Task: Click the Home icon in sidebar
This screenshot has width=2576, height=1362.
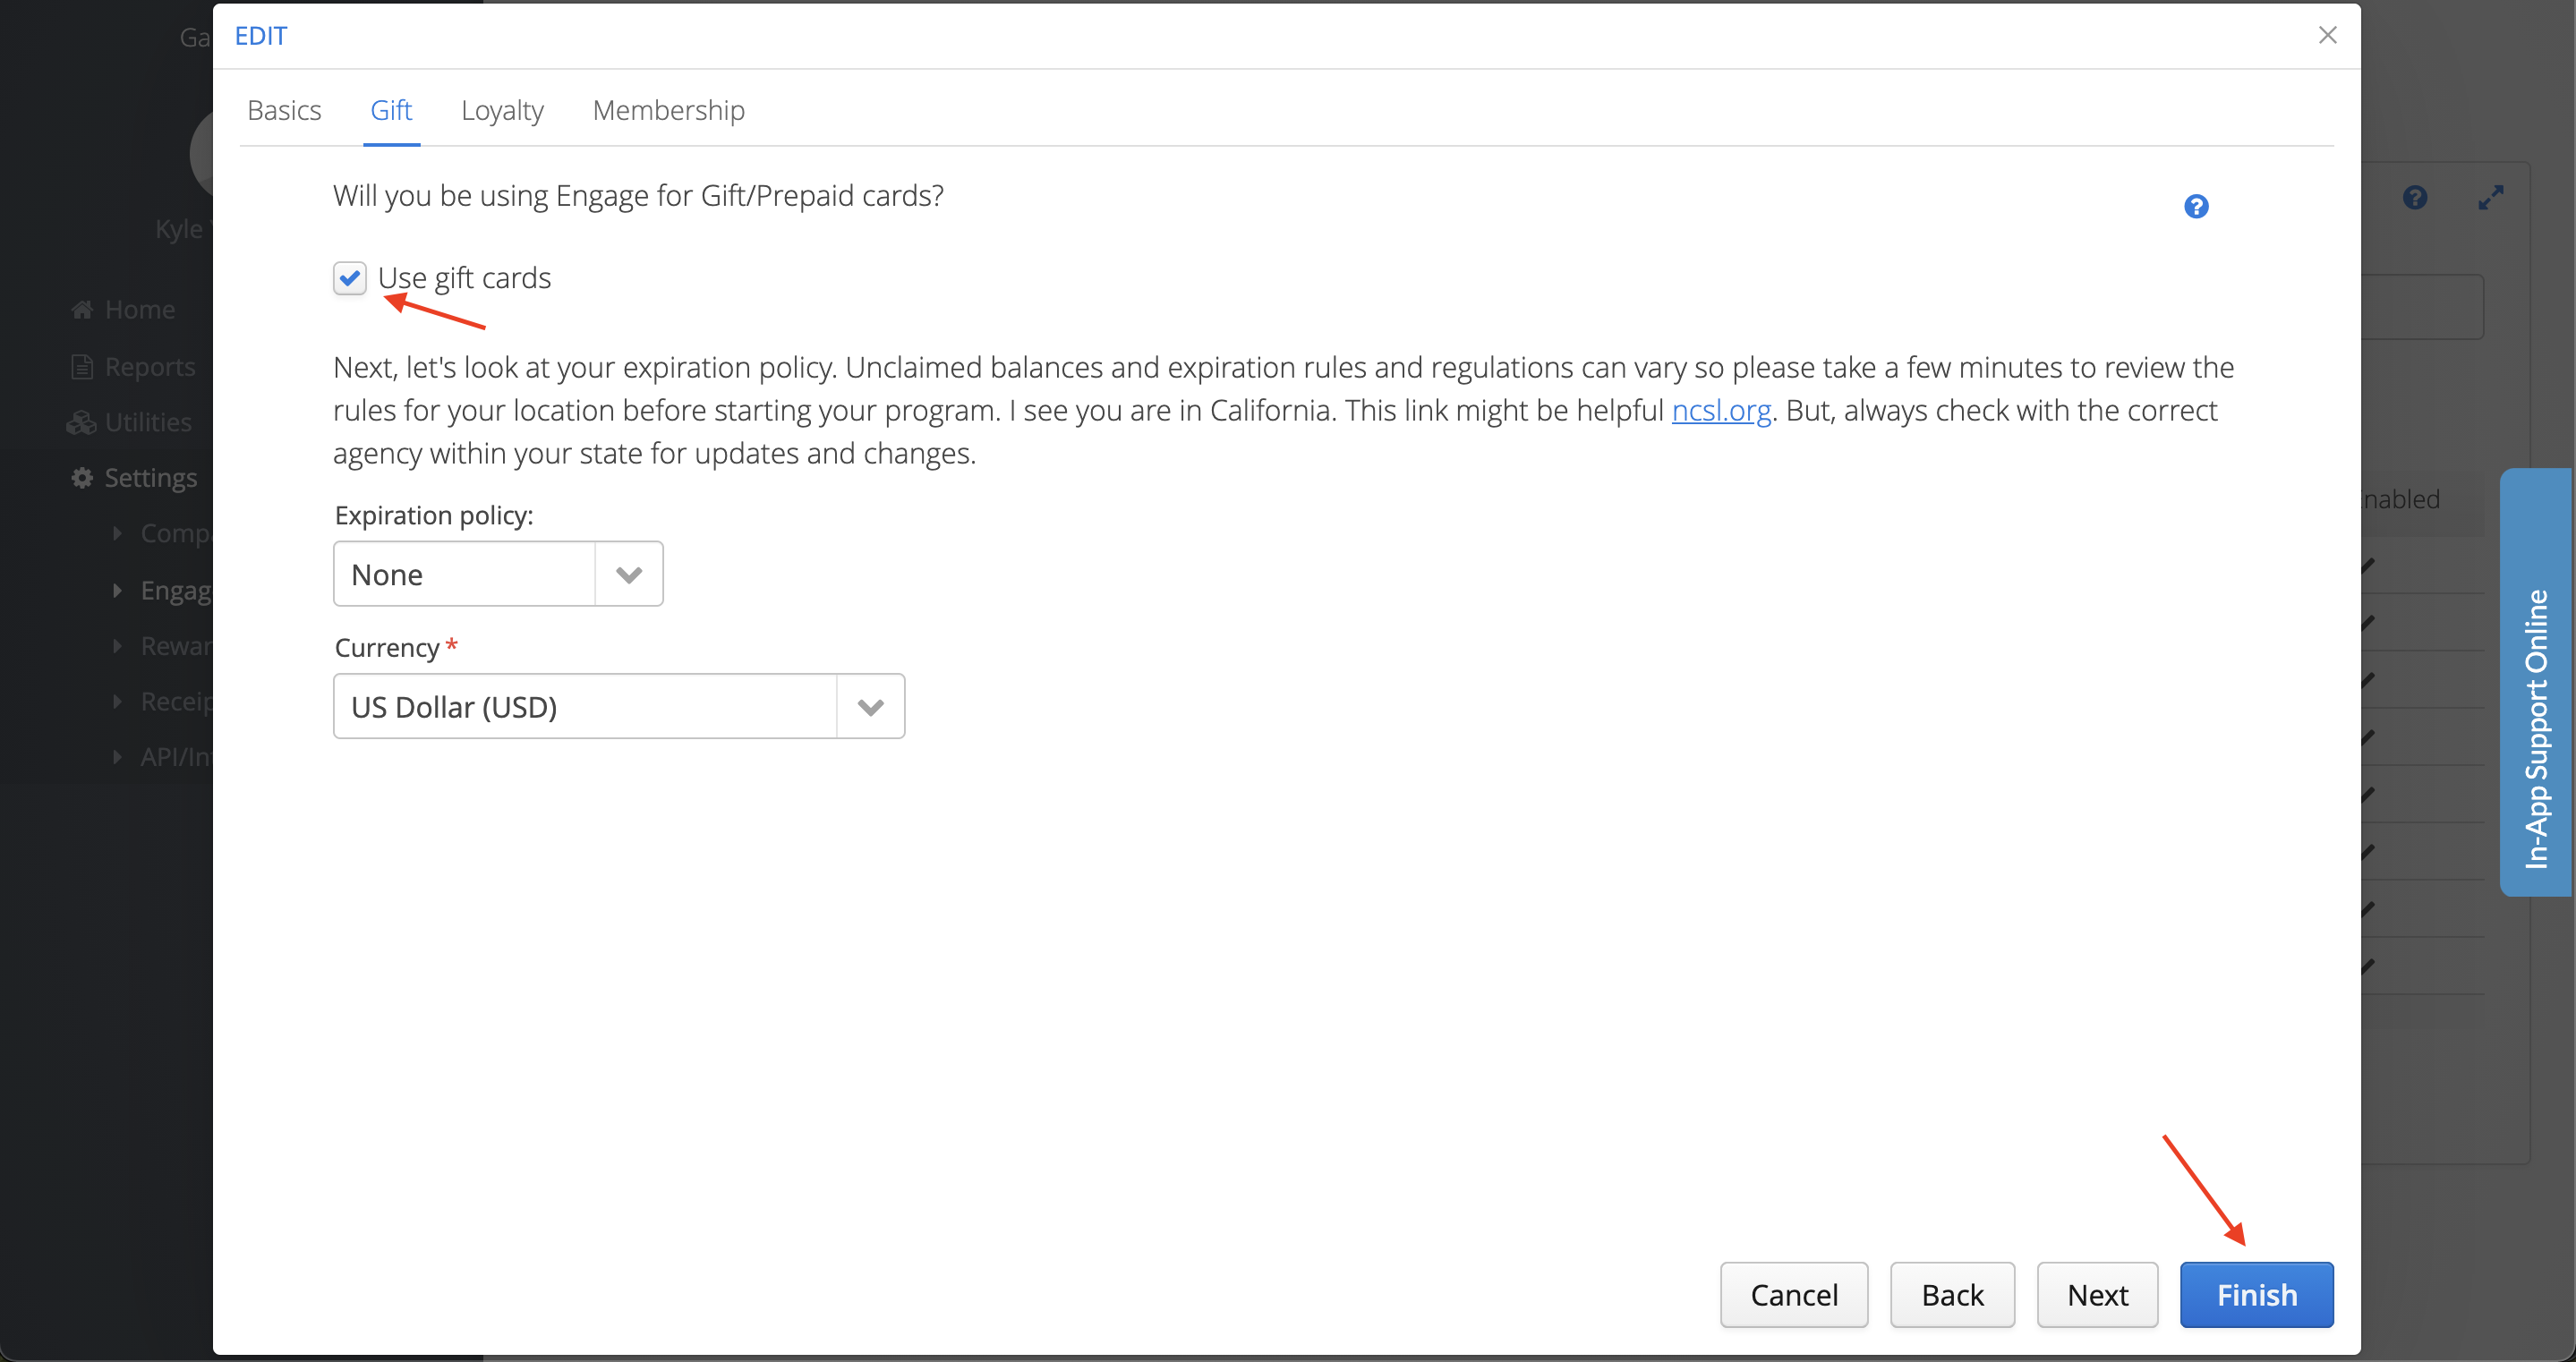Action: (82, 310)
